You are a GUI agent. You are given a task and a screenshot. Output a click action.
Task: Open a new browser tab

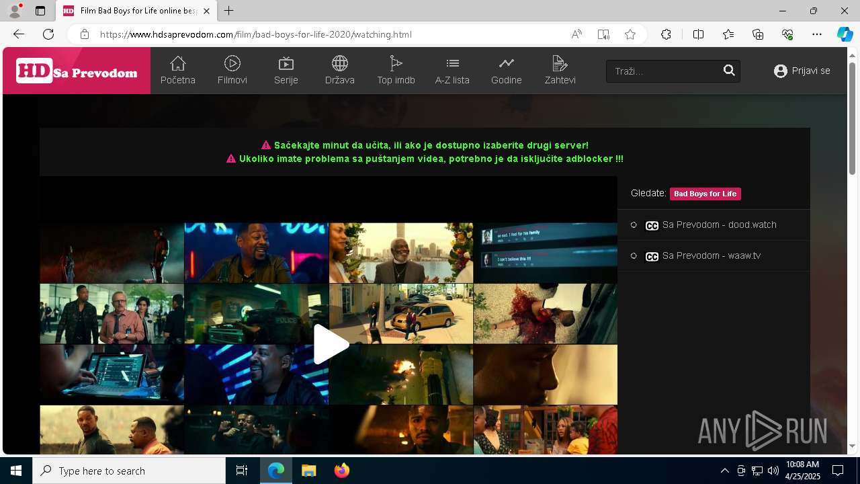tap(229, 11)
